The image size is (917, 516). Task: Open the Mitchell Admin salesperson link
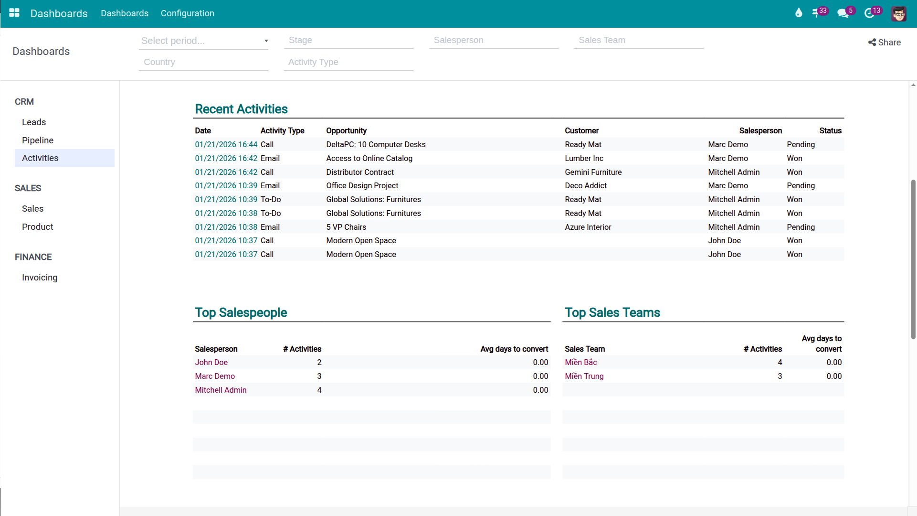221,390
